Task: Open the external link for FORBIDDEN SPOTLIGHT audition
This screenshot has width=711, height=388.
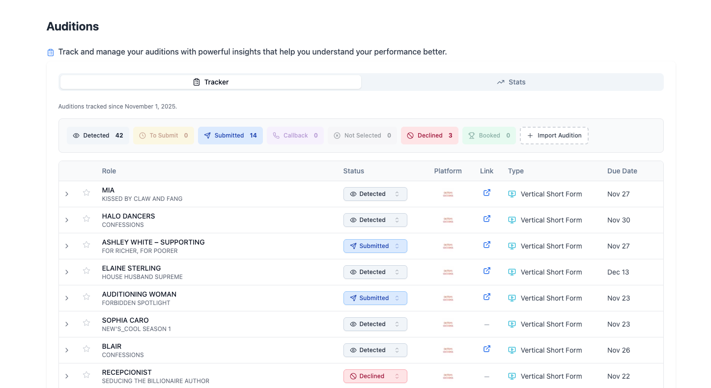Action: click(486, 297)
